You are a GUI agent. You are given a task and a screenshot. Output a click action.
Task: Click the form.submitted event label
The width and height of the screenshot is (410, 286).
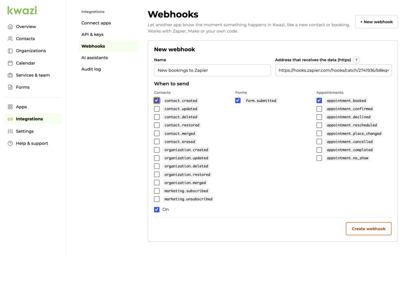pos(261,101)
